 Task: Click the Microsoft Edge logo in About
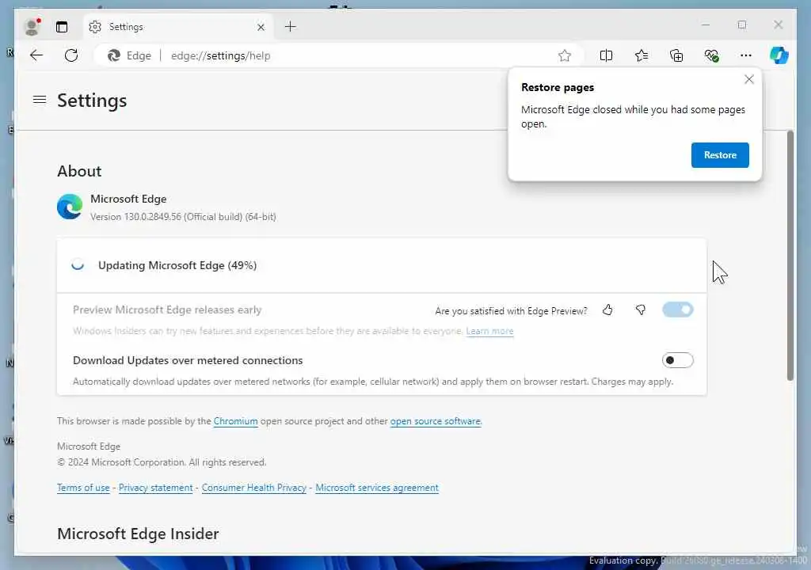(70, 207)
